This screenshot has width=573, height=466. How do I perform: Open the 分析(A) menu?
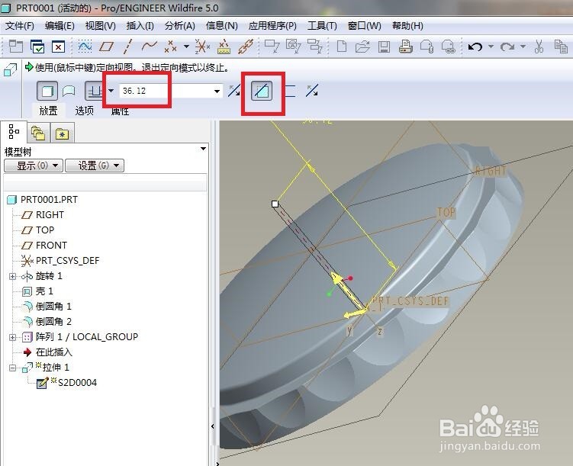coord(179,26)
